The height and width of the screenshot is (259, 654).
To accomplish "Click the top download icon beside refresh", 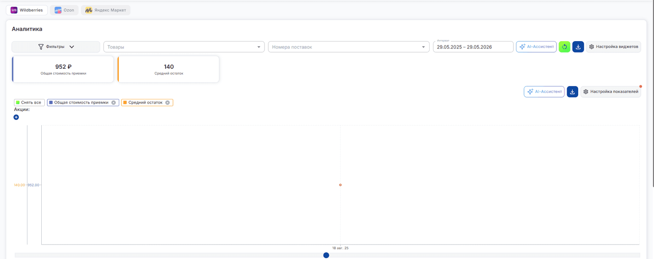I will (x=578, y=47).
